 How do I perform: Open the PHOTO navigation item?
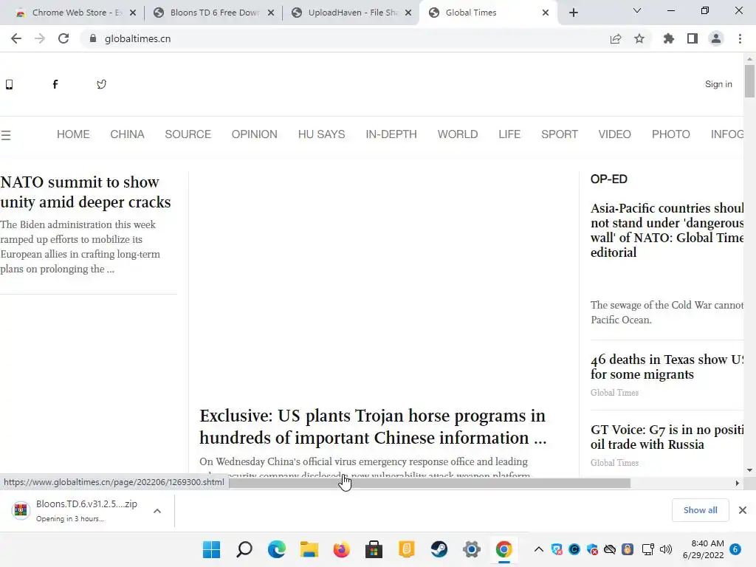coord(670,134)
